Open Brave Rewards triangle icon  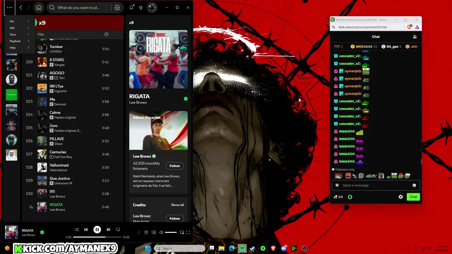[x=417, y=27]
